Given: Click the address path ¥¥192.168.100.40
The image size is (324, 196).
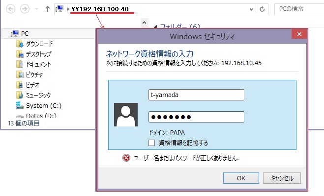Looking at the screenshot, I should pyautogui.click(x=100, y=9).
